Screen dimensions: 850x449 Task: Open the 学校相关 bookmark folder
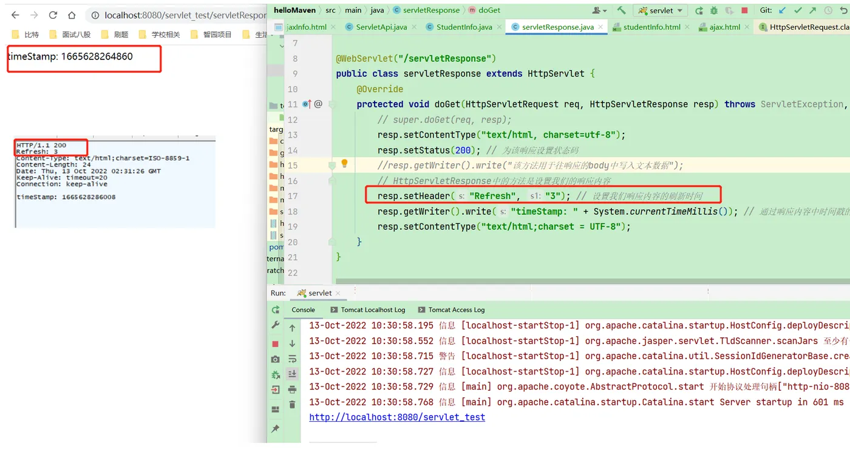[159, 35]
